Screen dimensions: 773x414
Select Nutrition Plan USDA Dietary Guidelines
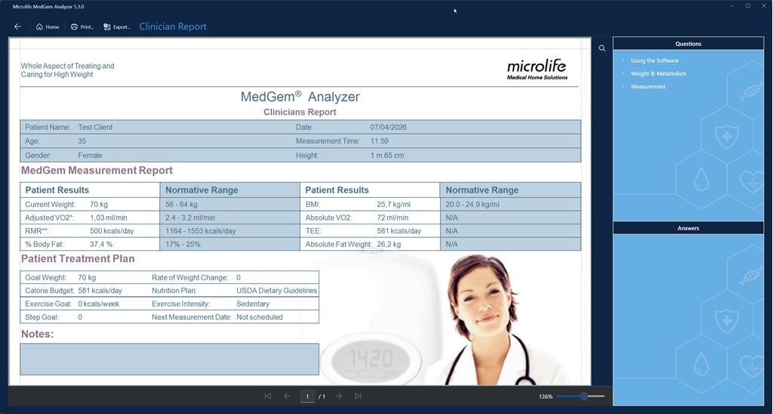[x=276, y=291]
